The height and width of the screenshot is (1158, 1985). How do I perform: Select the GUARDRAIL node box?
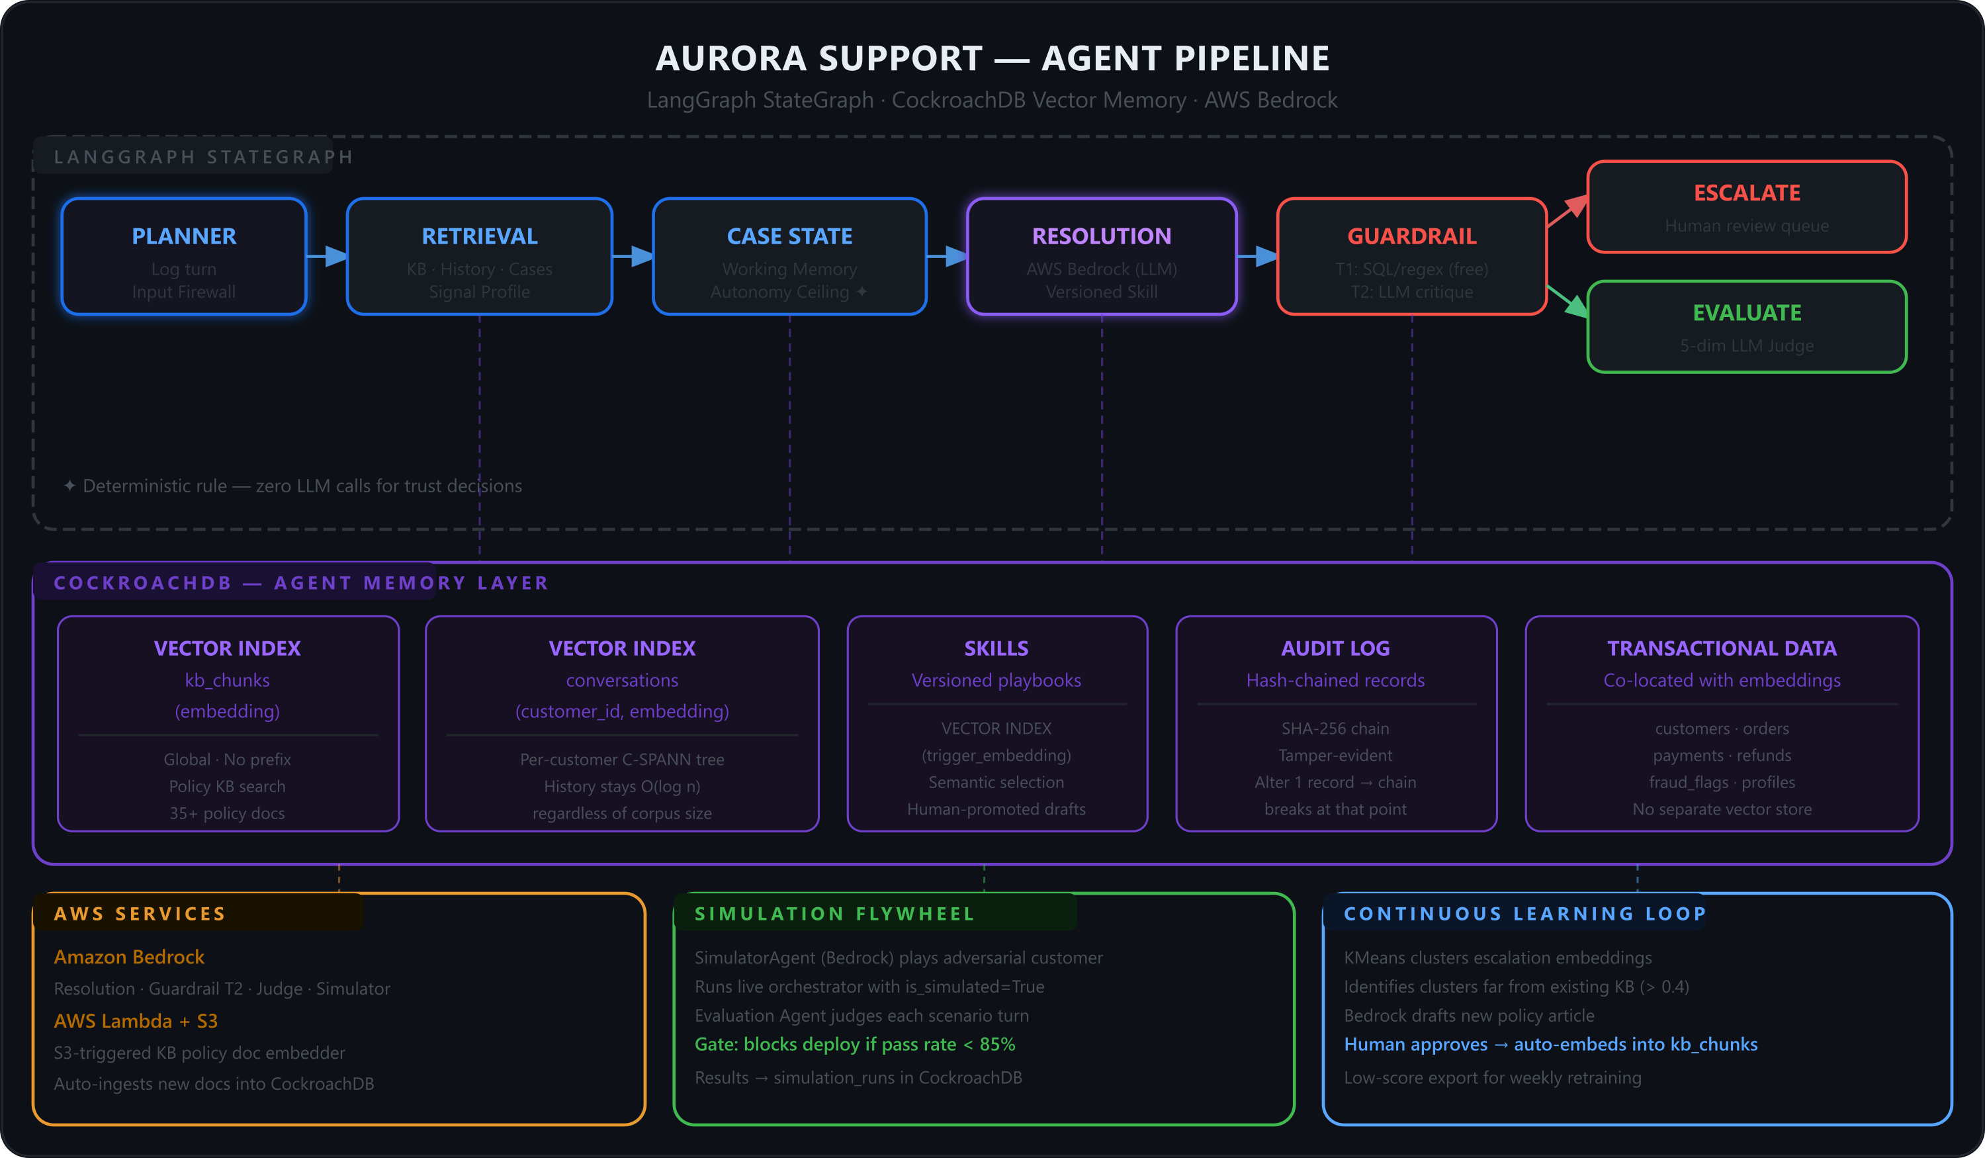pyautogui.click(x=1411, y=256)
